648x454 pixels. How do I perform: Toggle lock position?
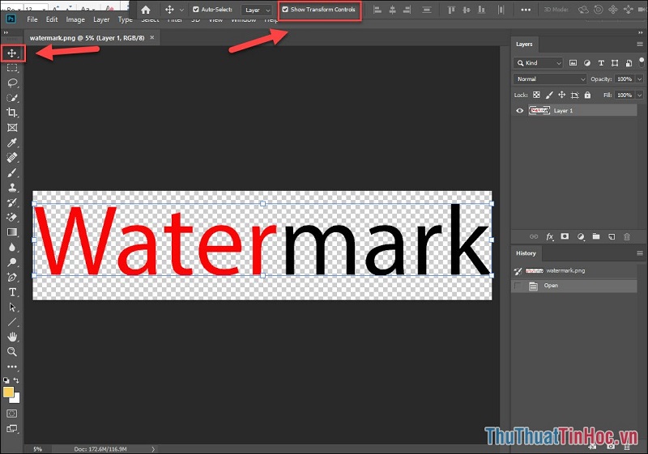pyautogui.click(x=561, y=95)
